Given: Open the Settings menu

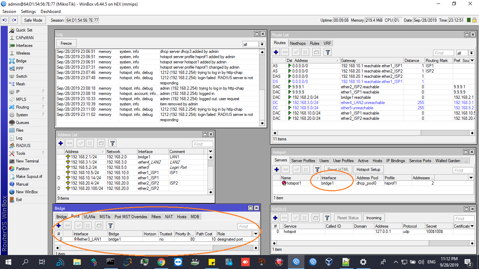Looking at the screenshot, I should point(28,12).
